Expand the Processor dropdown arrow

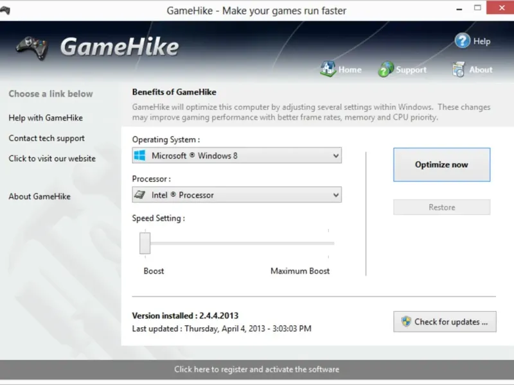coord(335,195)
